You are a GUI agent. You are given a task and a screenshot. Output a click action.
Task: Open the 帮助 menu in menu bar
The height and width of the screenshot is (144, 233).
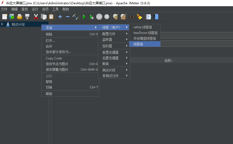pos(66,9)
